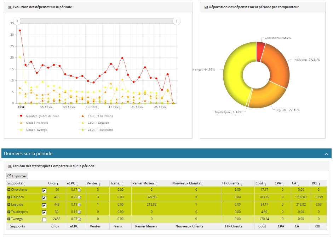This screenshot has height=238, width=333.
Task: Click chart icon beside 'Tableau des statistiques' title
Action: coord(10,166)
